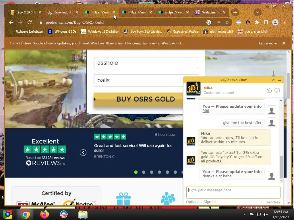The width and height of the screenshot is (294, 220).
Task: Open Malware Database bookmark
Action: tap(27, 32)
